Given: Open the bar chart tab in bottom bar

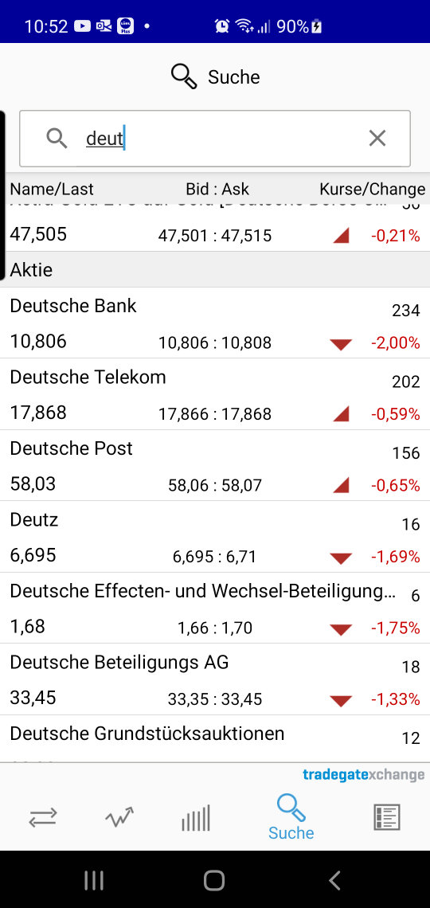Looking at the screenshot, I should [196, 818].
